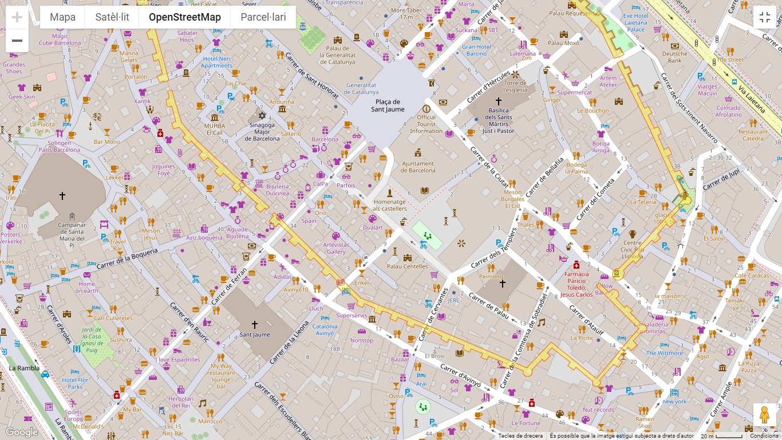Open the Google logo link
The image size is (782, 440).
[x=21, y=432]
